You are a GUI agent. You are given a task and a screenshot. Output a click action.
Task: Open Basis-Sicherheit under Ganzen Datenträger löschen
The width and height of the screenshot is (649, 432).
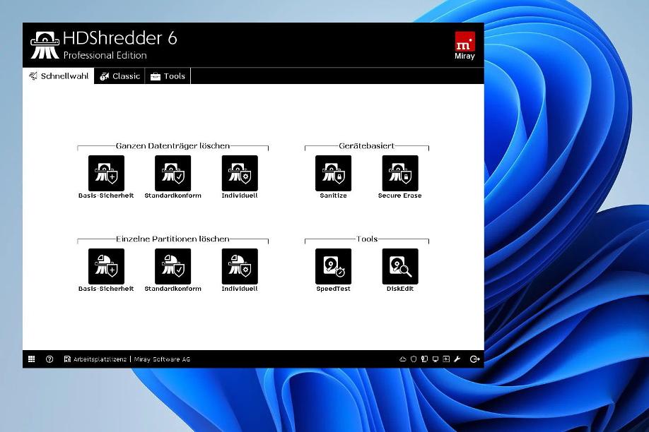(106, 173)
